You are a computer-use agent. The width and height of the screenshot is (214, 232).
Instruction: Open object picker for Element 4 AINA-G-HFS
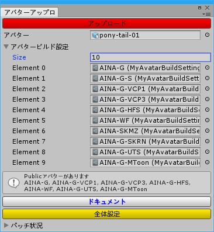(207, 110)
